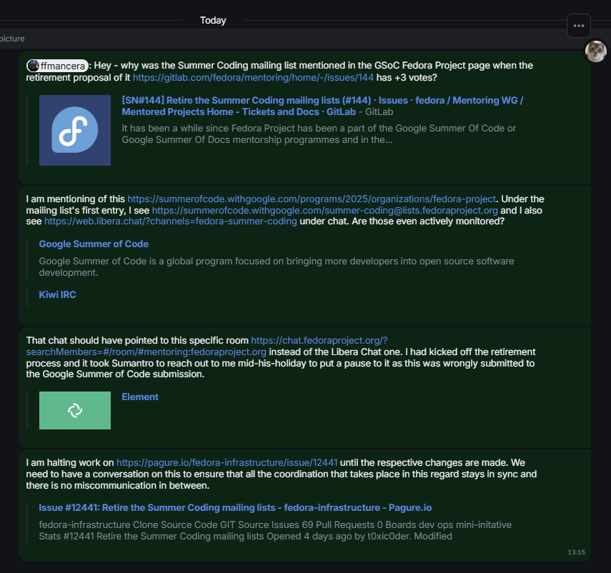Open the SN#144 Retire Summer Coding preview title

point(322,106)
